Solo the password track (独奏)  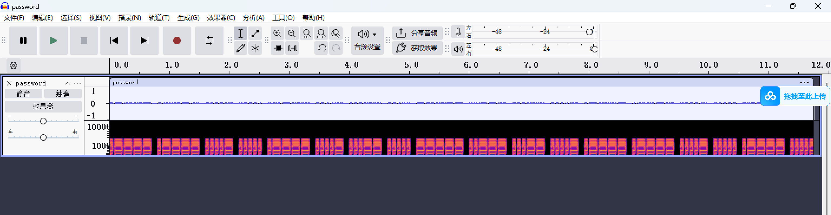[63, 94]
